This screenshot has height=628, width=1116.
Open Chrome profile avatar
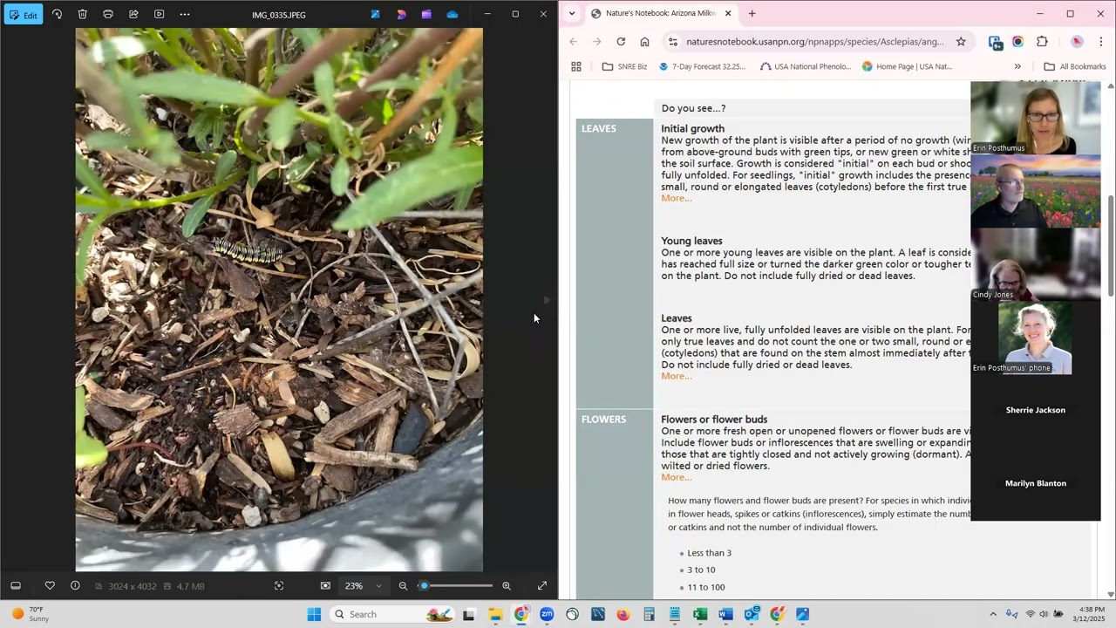[x=1078, y=42]
